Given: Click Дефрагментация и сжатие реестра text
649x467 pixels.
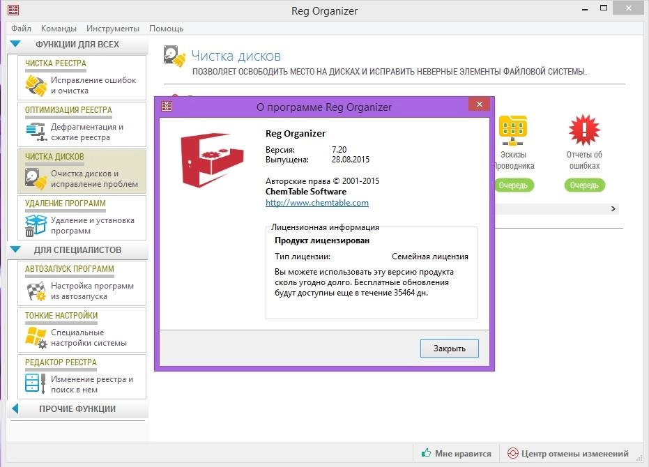Looking at the screenshot, I should [x=87, y=132].
